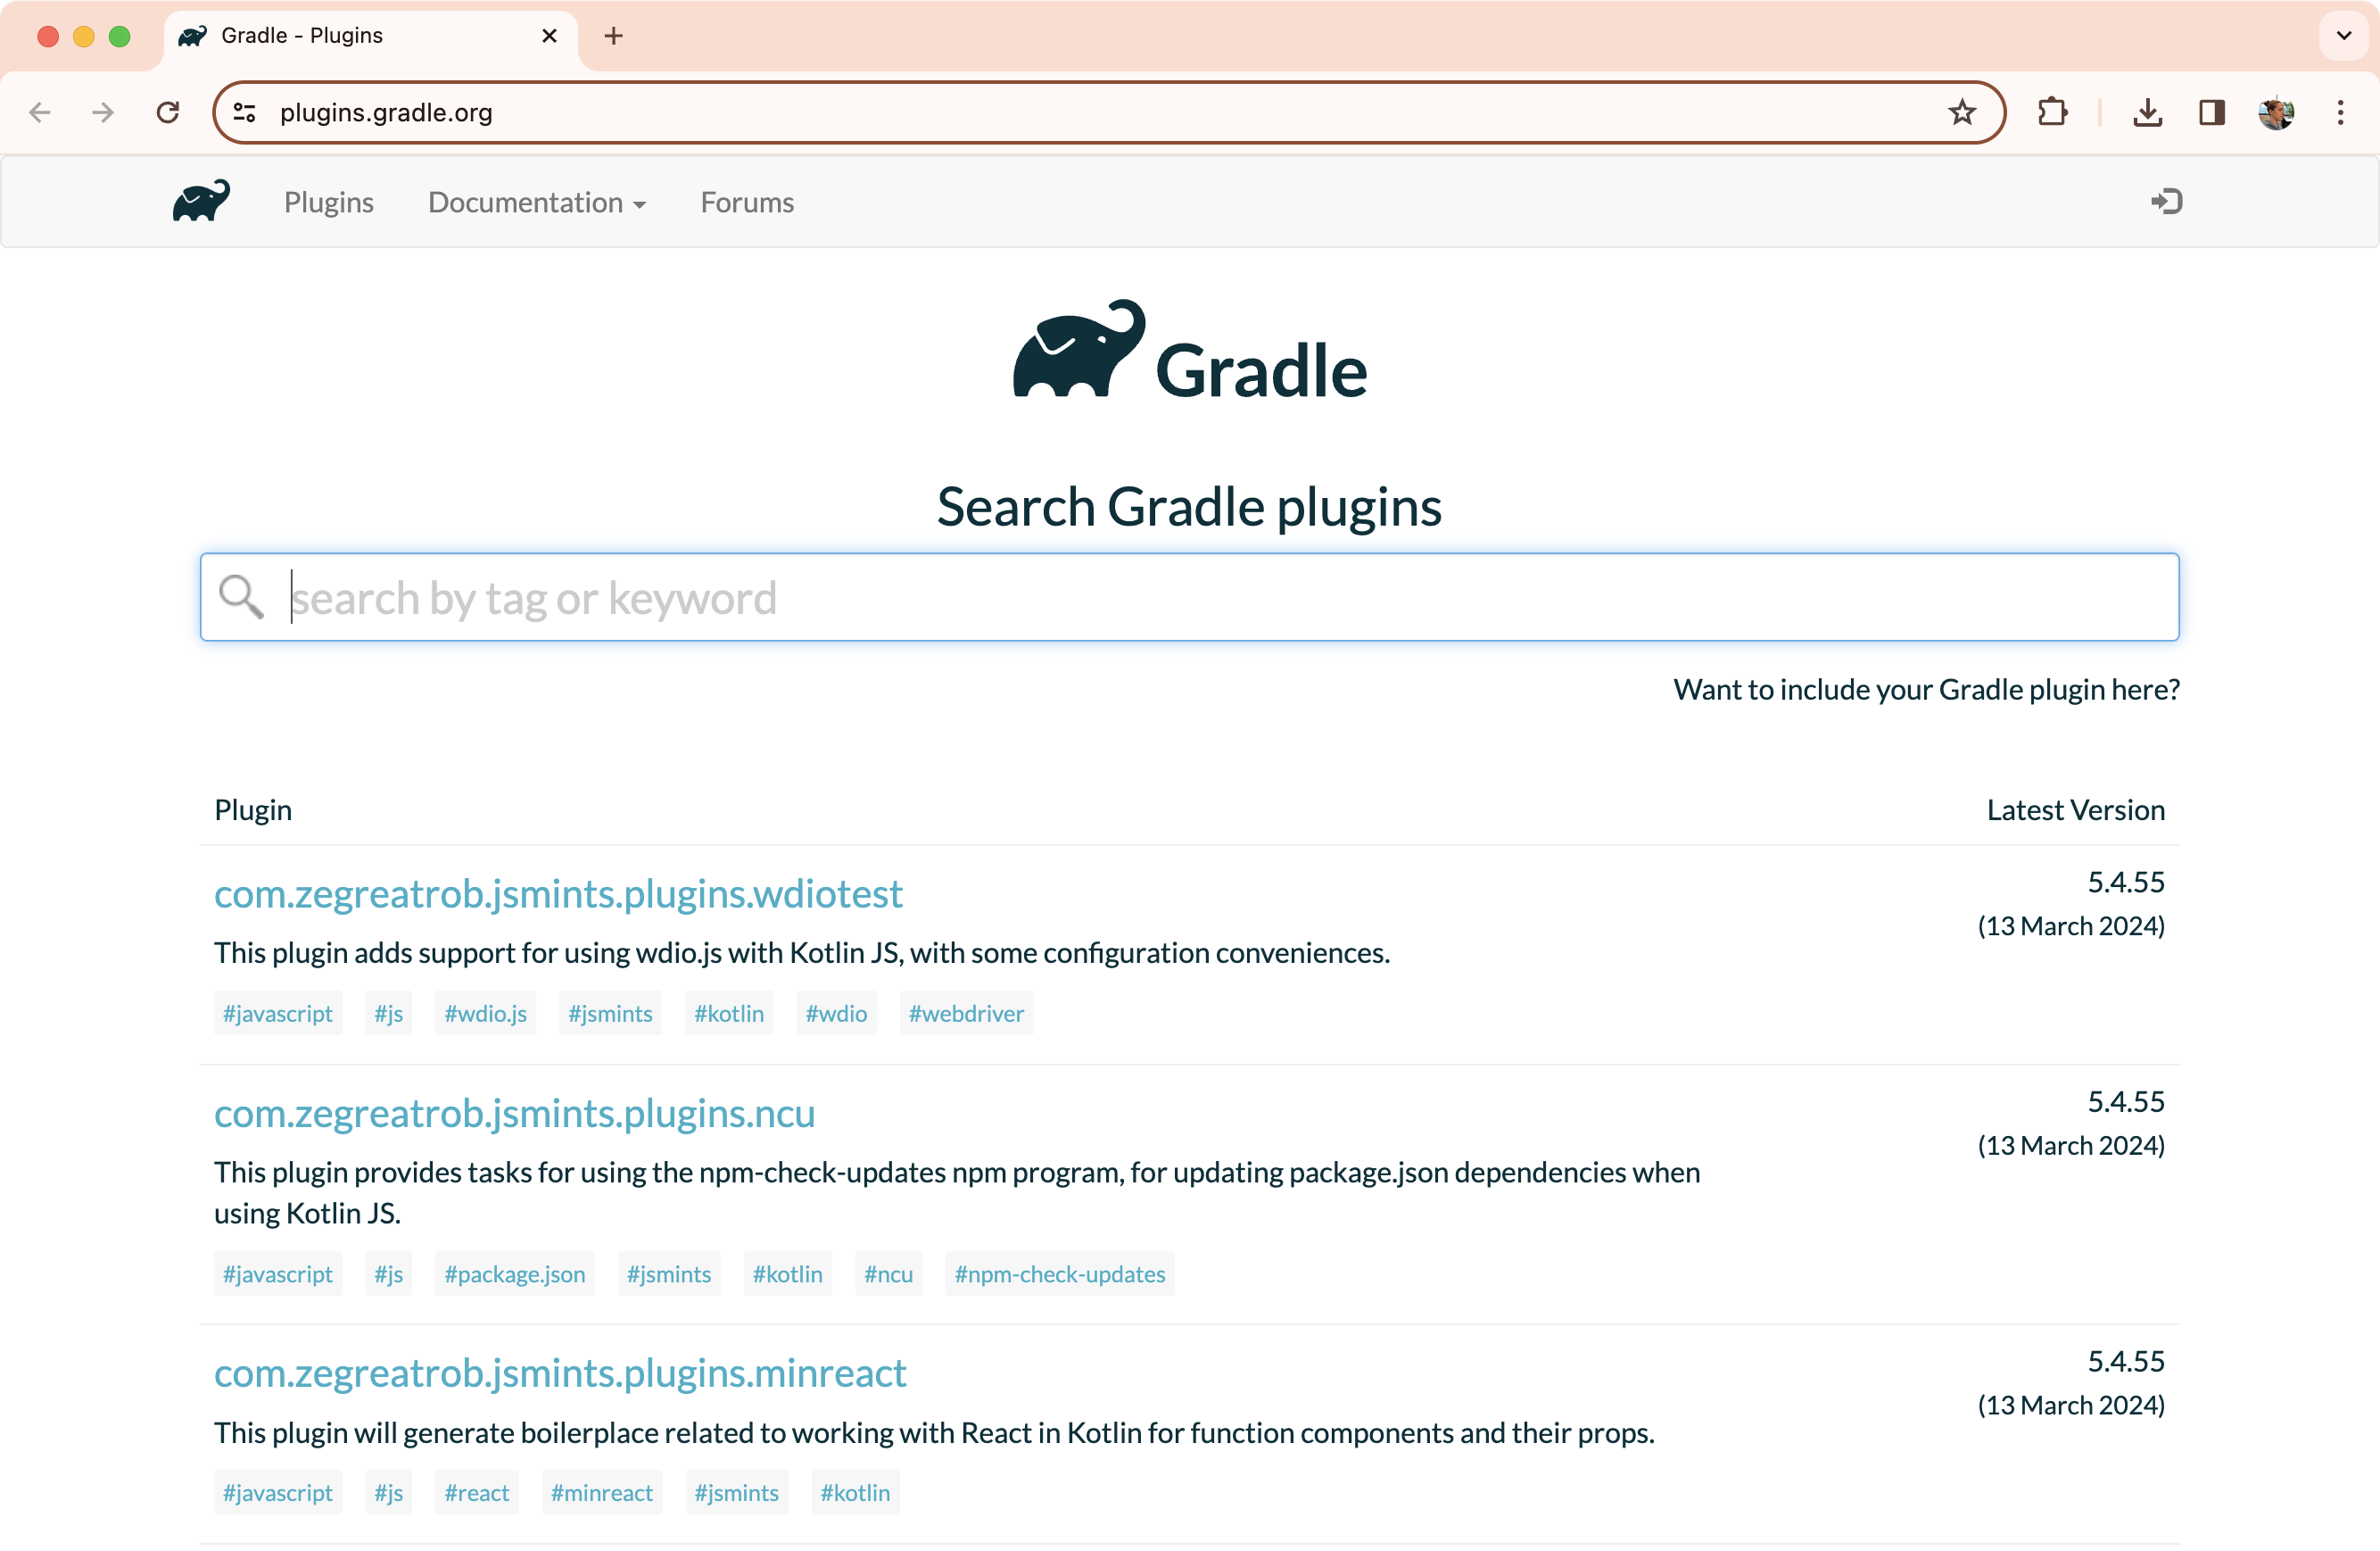
Task: Filter by #package.json tag
Action: 515,1273
